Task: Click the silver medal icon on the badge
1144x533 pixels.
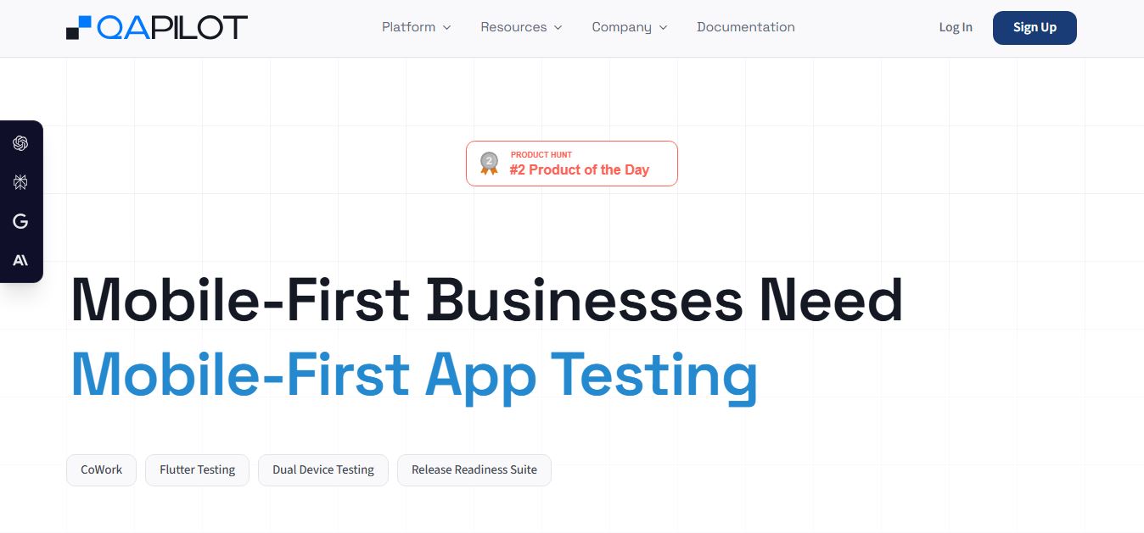Action: coord(489,163)
